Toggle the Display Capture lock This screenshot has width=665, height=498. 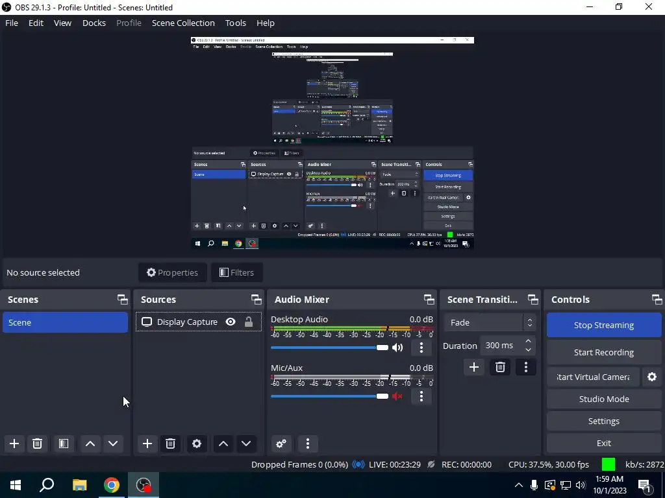pyautogui.click(x=249, y=322)
